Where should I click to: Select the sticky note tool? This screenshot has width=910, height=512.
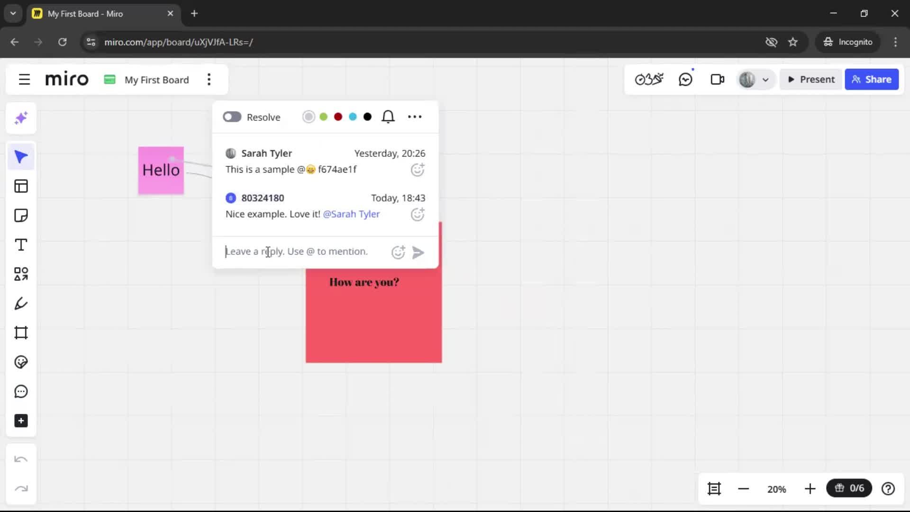[21, 216]
